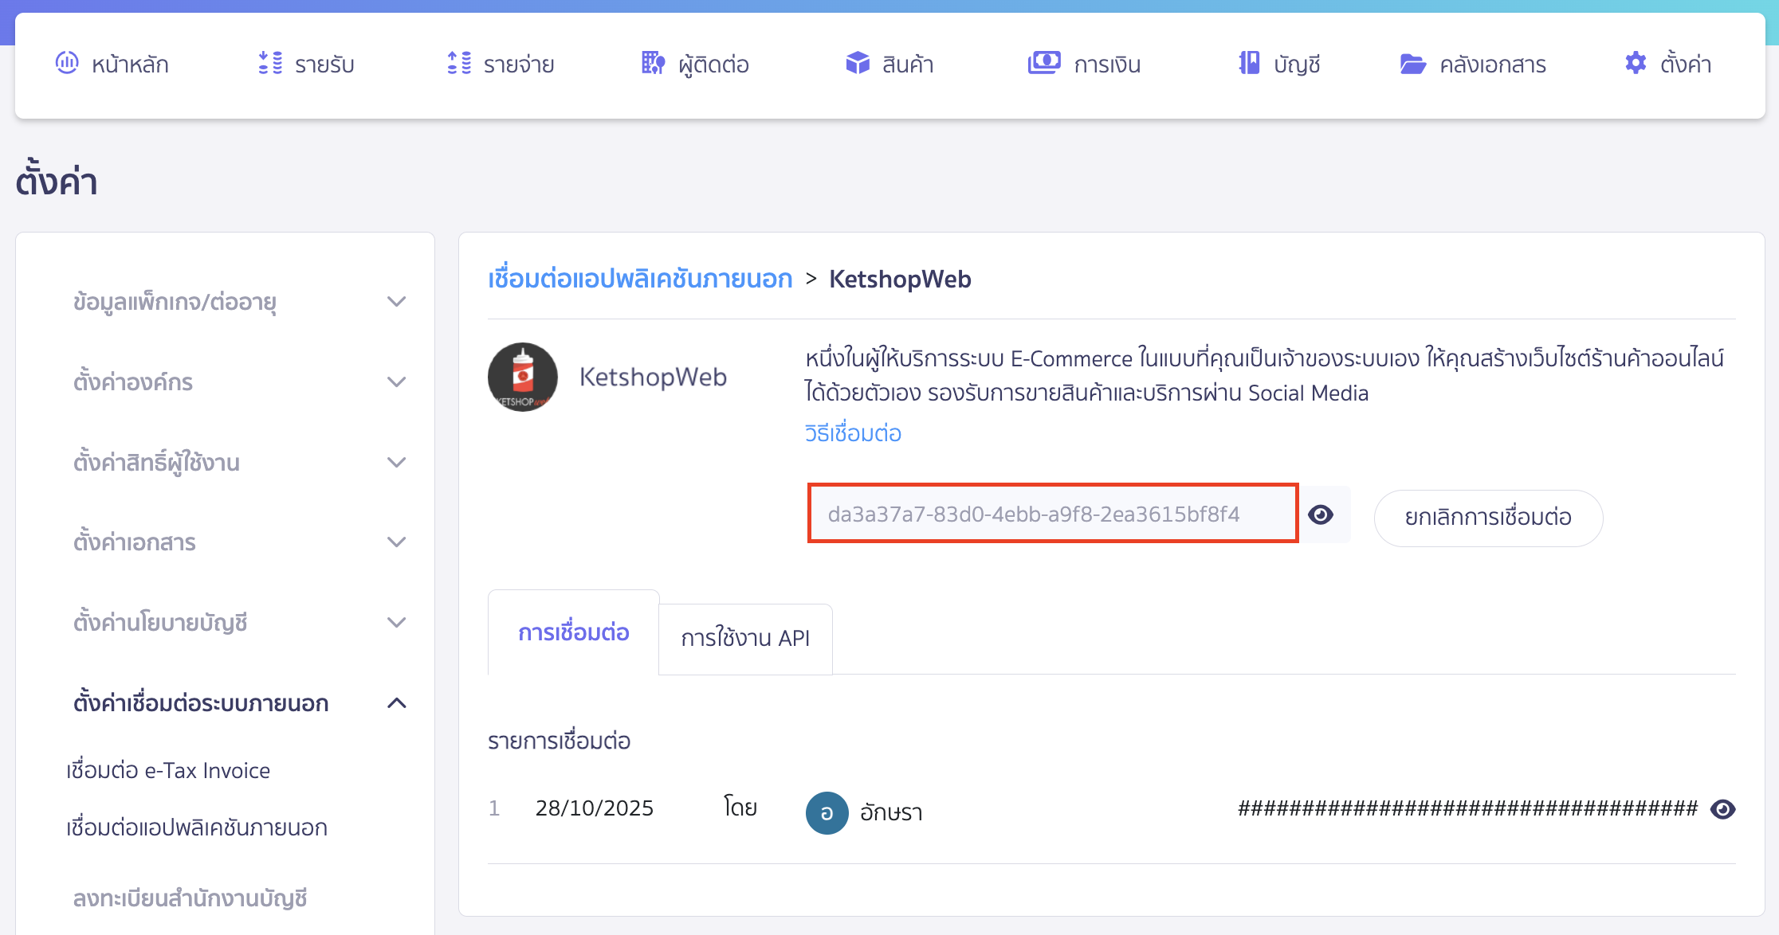Screen dimensions: 1779x935
Task: Show the masked connection key in row 1
Action: tap(1723, 808)
